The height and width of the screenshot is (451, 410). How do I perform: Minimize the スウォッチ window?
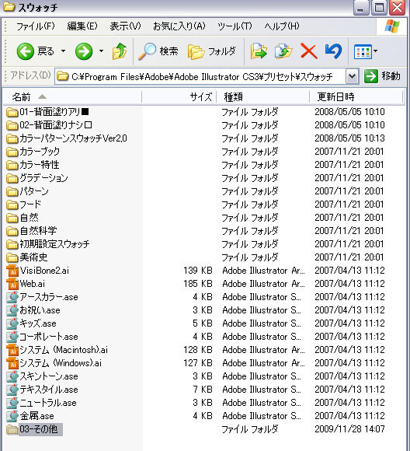[361, 8]
